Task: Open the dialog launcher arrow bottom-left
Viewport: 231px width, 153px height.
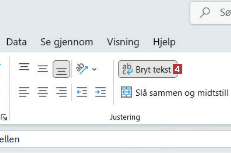Action: (x=4, y=117)
